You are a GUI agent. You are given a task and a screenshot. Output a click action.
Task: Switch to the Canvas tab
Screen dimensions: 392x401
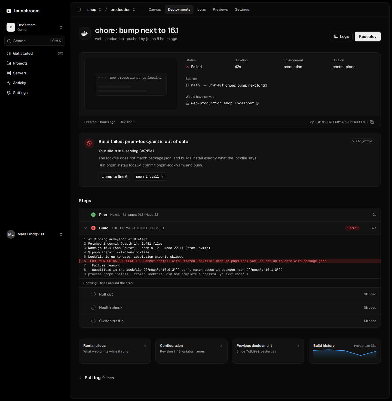click(155, 10)
